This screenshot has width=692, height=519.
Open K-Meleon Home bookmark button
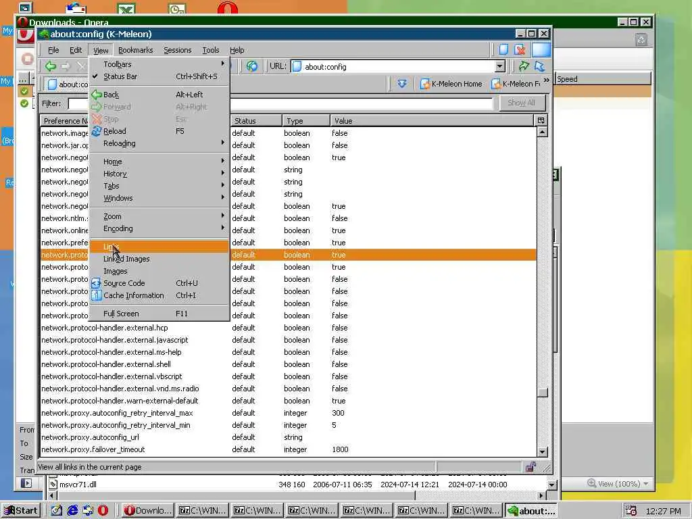pyautogui.click(x=451, y=84)
